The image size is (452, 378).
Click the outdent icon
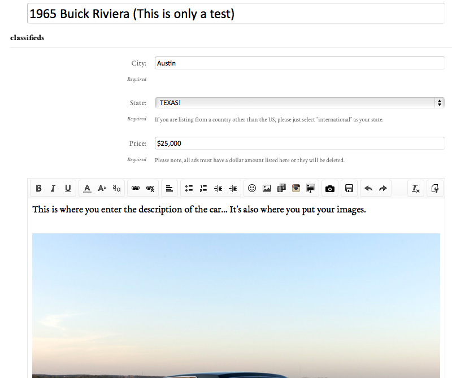coord(218,188)
